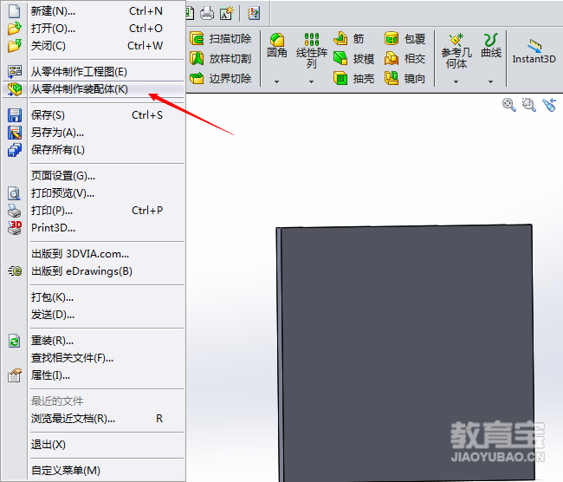Click the Print printer icon in menu
Image resolution: width=563 pixels, height=482 pixels.
15,211
